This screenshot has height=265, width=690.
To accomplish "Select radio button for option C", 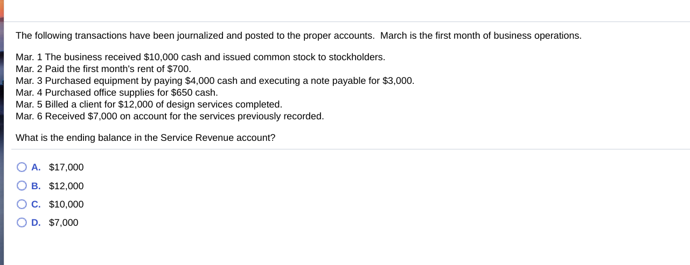I will coord(22,204).
